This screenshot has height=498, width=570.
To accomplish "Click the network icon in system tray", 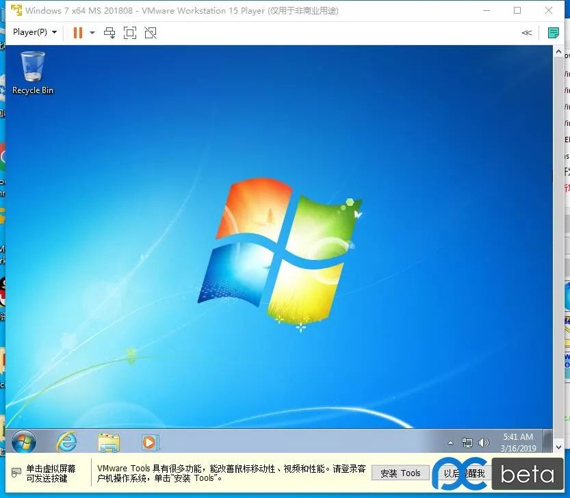I will click(x=467, y=441).
